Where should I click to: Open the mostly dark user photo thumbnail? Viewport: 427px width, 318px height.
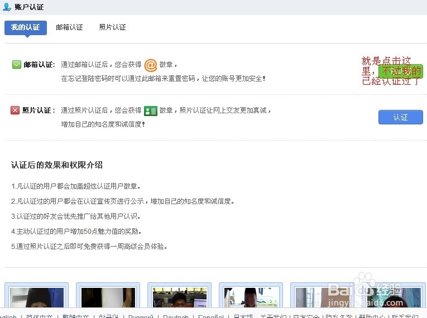coord(108,297)
